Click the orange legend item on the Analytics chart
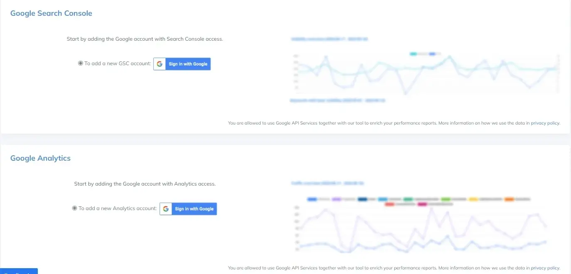 (x=509, y=199)
